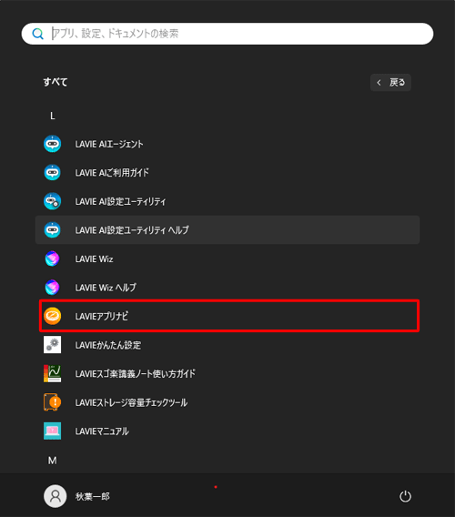Click the M letter section header
Image resolution: width=455 pixels, height=517 pixels.
(x=53, y=461)
